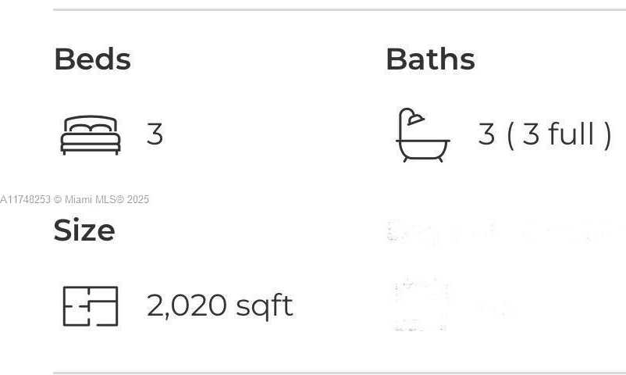Click the 2,020 square footage number
This screenshot has height=375, width=626.
pyautogui.click(x=187, y=305)
